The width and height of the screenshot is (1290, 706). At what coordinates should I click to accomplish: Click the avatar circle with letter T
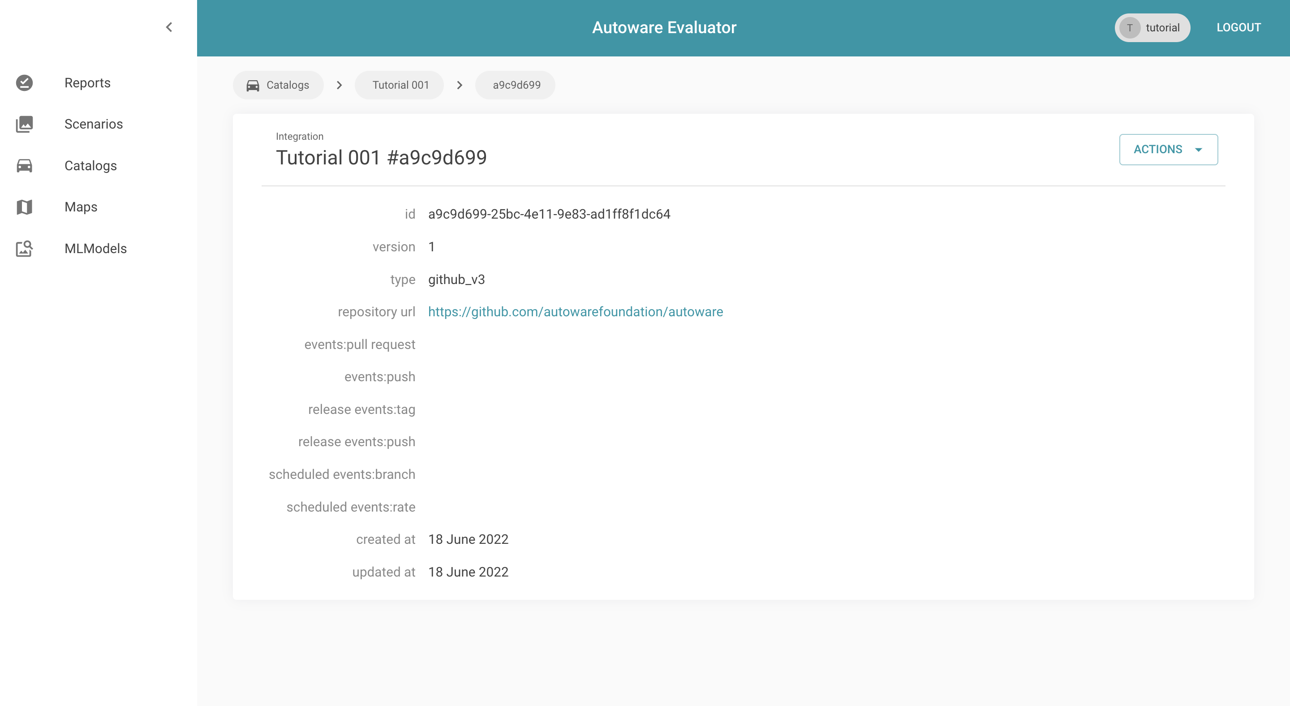tap(1129, 27)
